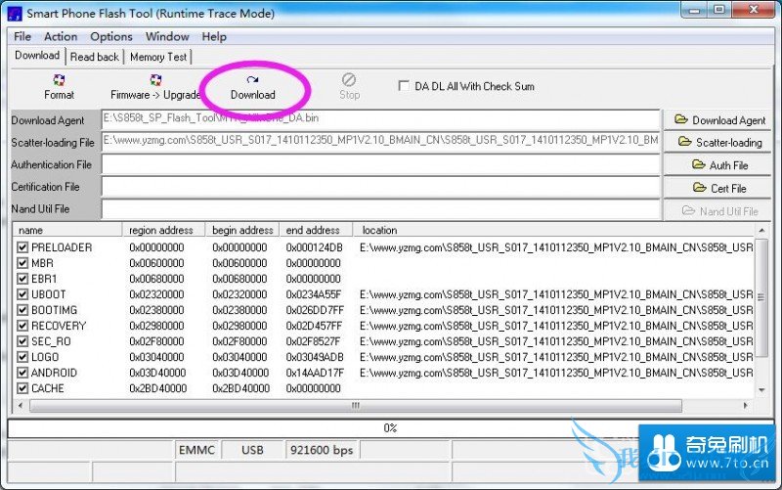
Task: Uncheck the EBR1 partition
Action: [22, 279]
